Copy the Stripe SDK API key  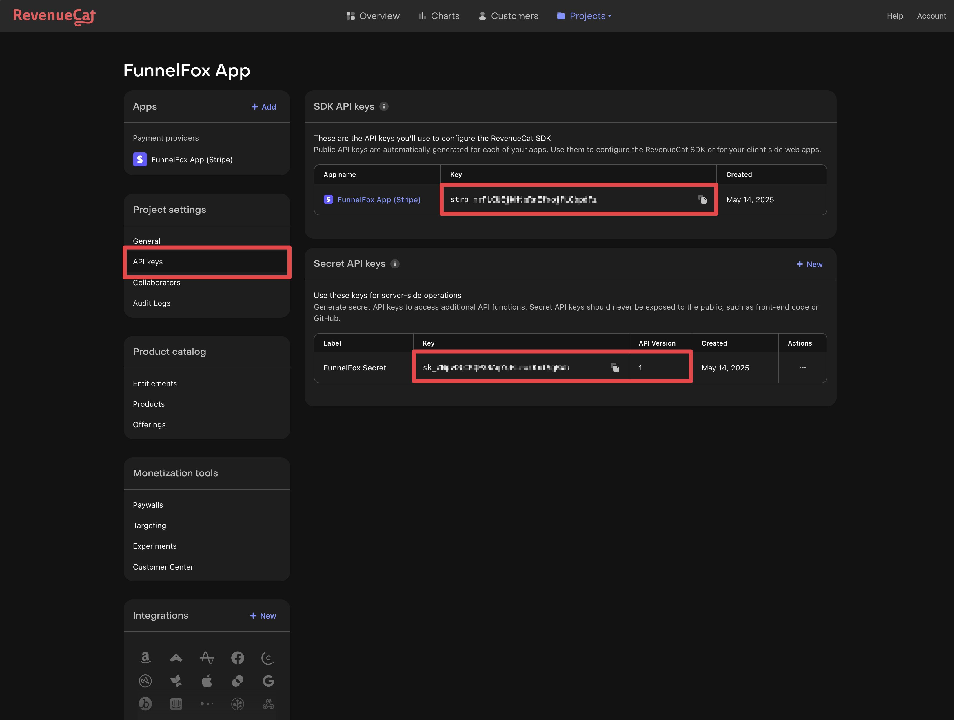(702, 199)
